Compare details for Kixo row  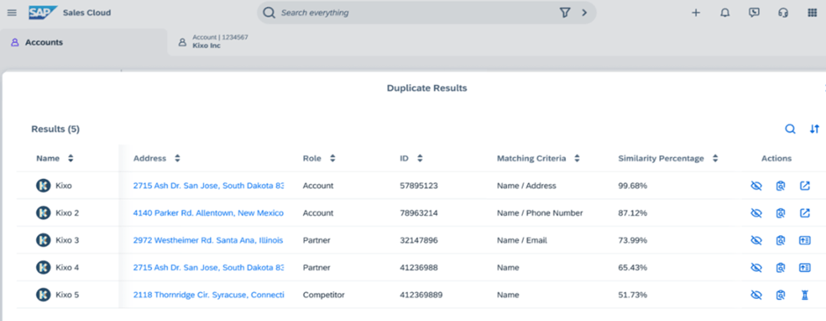(780, 185)
